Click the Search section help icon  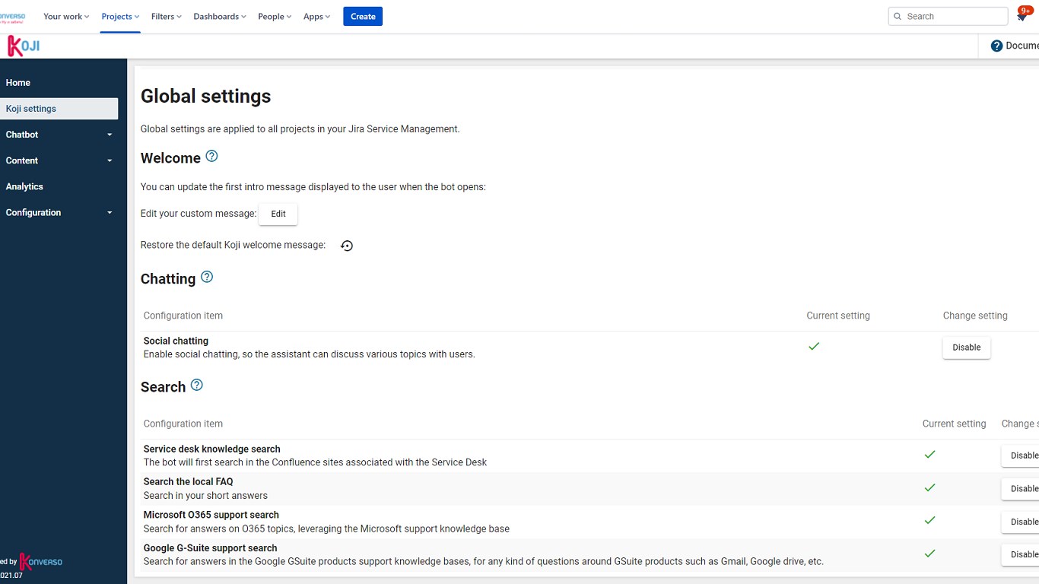(x=197, y=386)
